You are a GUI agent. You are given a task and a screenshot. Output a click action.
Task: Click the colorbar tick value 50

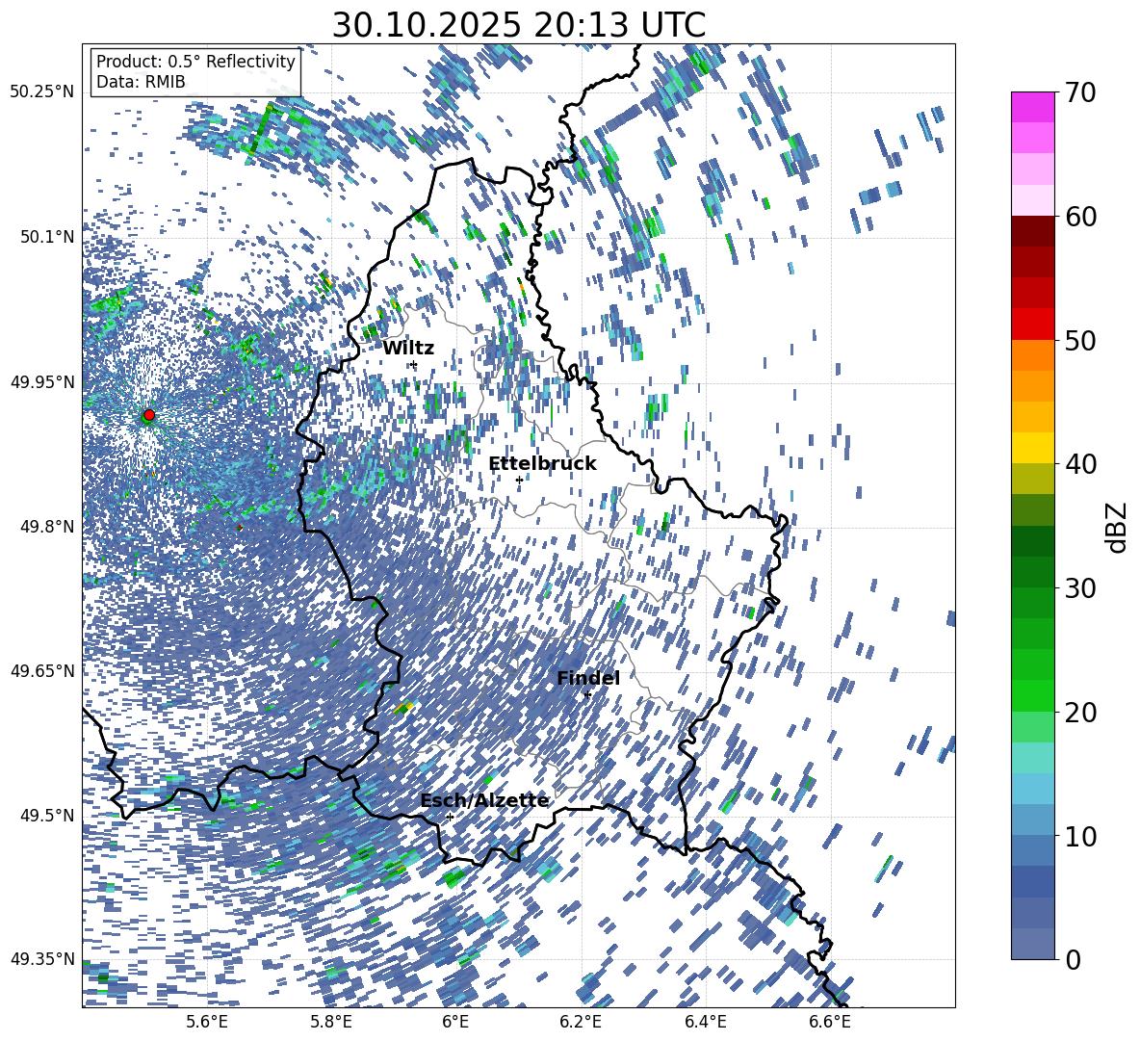coord(1080,340)
